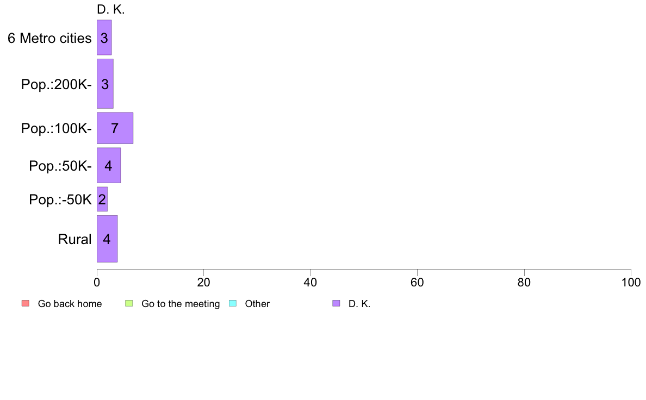Click the D. K. legend label text
Viewport: 646px width, 400px height.
(359, 304)
